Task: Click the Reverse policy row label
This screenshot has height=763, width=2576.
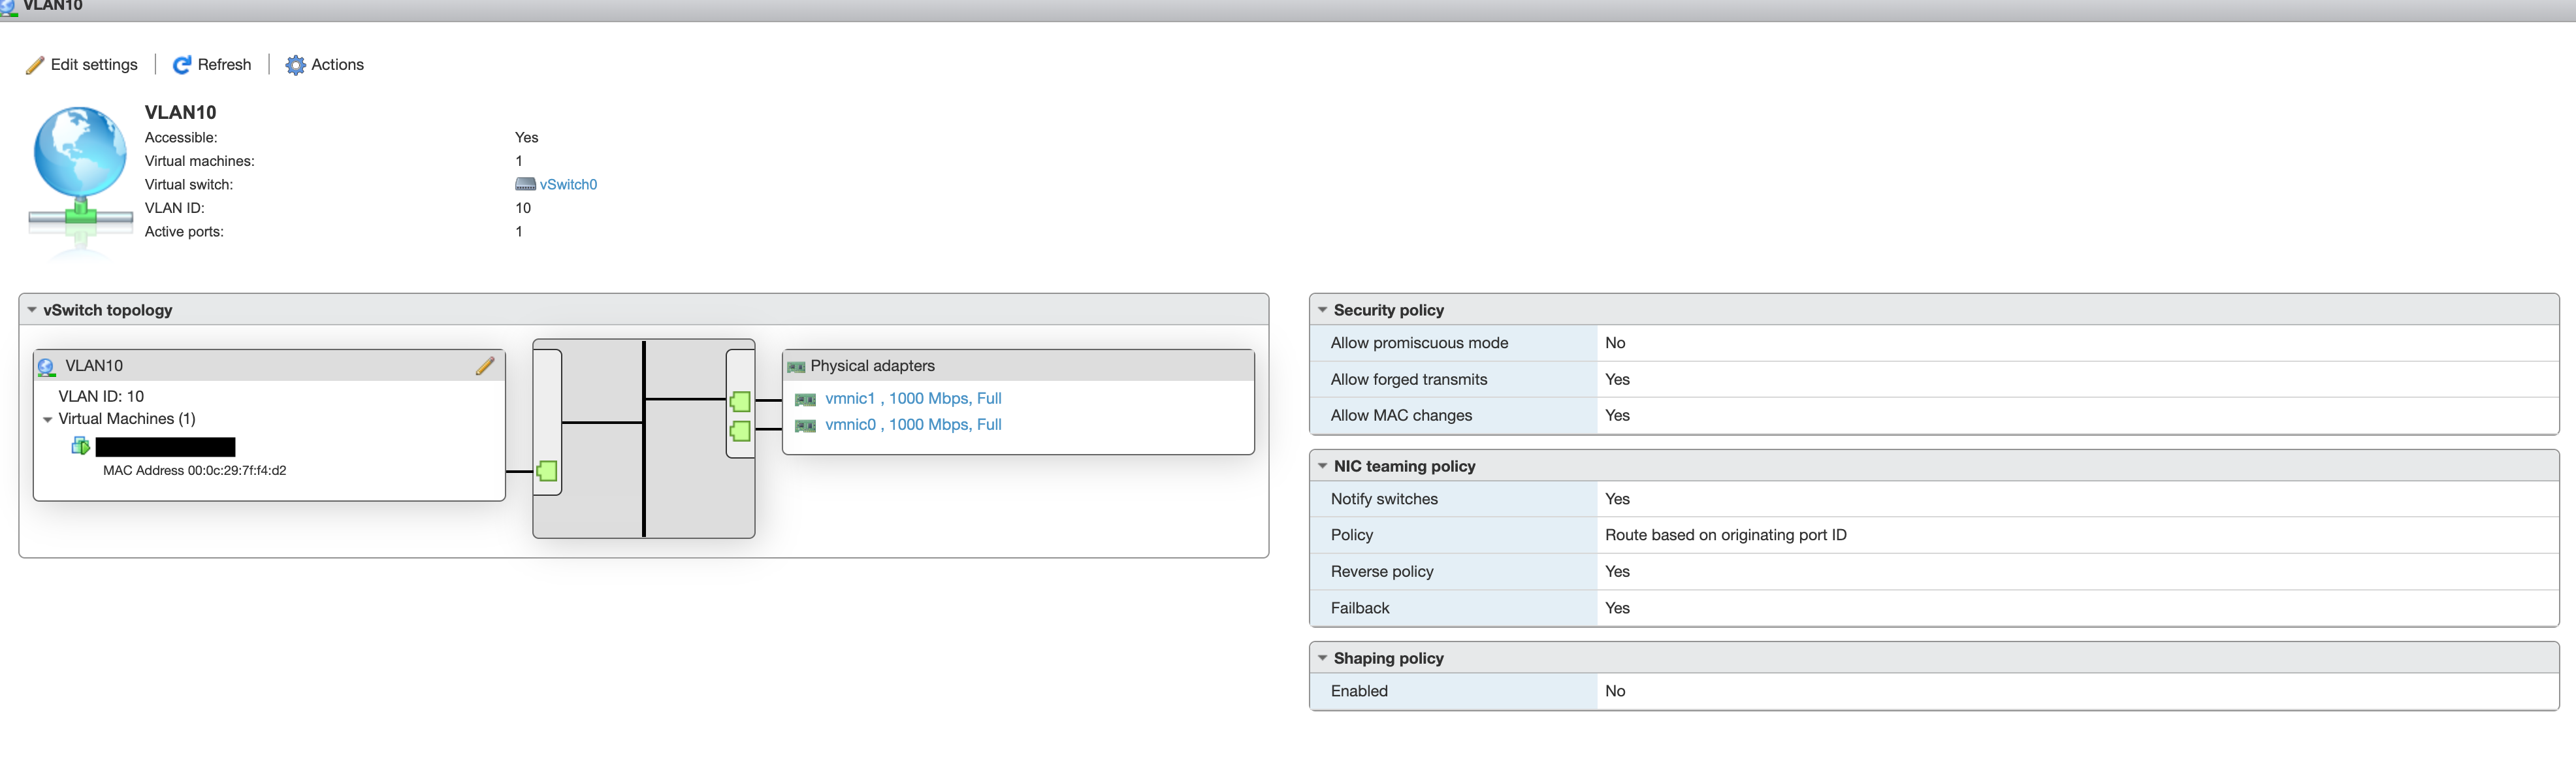Action: coord(1382,572)
